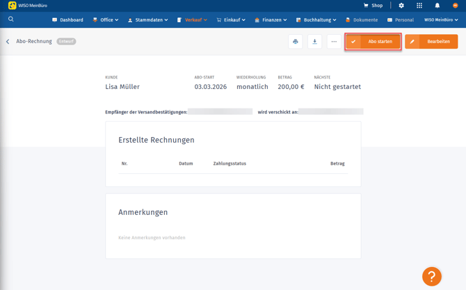466x290 pixels.
Task: Open the WISO MeinBüro account dropdown
Action: click(x=441, y=20)
